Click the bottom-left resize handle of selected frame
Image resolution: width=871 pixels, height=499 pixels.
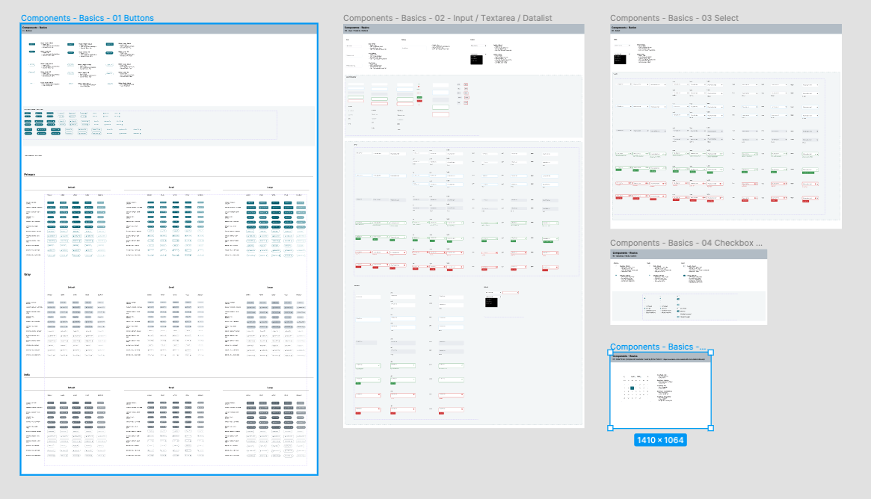click(x=610, y=428)
